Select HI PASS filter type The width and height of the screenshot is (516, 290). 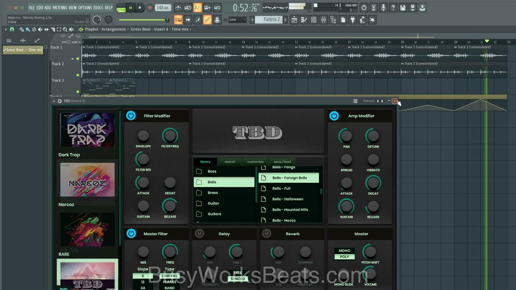click(169, 282)
